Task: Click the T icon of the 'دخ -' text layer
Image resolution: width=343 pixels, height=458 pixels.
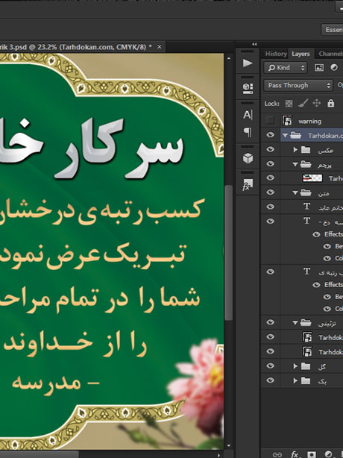Action: pos(306,221)
